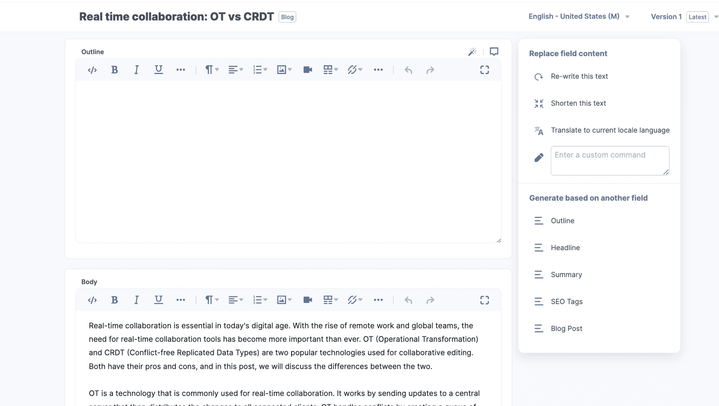Viewport: 719px width, 406px height.
Task: Click redo in the Outline toolbar
Action: pyautogui.click(x=430, y=70)
